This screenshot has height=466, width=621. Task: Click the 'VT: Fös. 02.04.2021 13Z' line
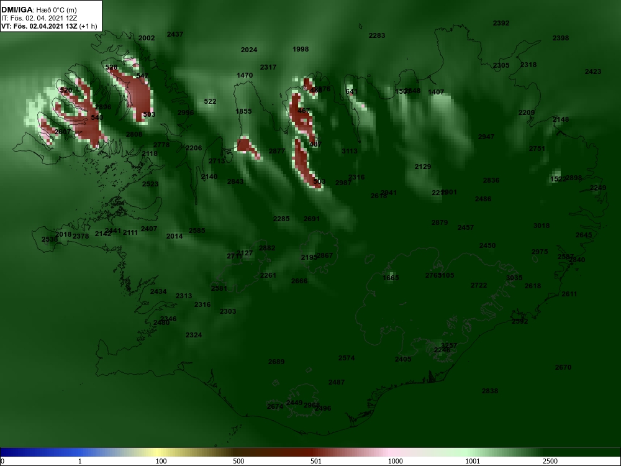pyautogui.click(x=39, y=26)
